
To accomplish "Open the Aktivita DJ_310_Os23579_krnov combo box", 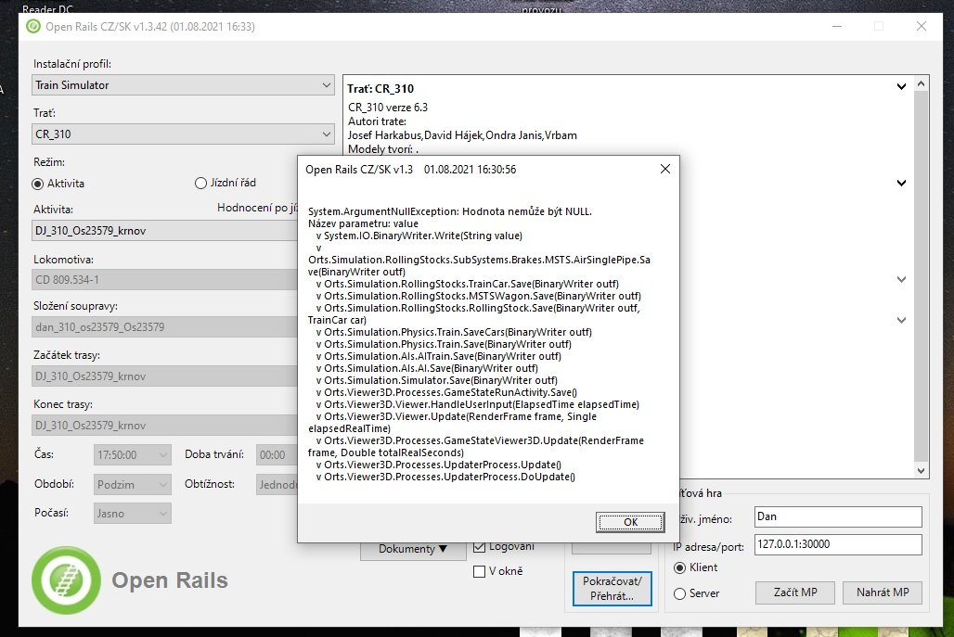I will (164, 230).
